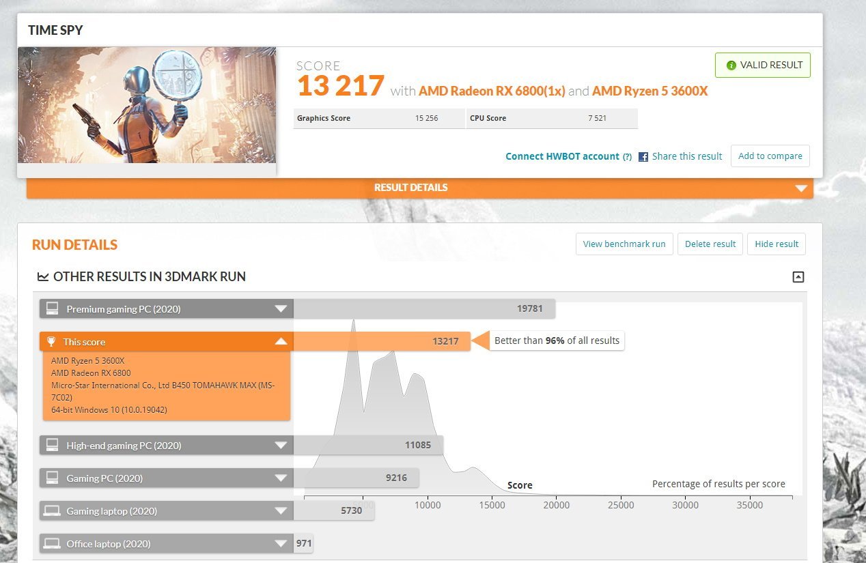
Task: Click the 13 217 main score number
Action: tap(340, 87)
